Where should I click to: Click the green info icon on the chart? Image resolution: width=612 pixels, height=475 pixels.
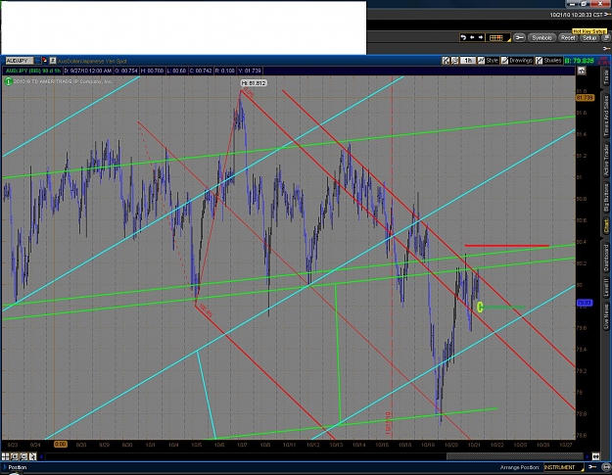[8, 81]
